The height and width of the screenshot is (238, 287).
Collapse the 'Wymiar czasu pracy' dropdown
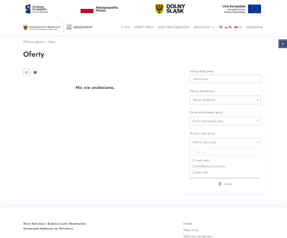tap(225, 142)
